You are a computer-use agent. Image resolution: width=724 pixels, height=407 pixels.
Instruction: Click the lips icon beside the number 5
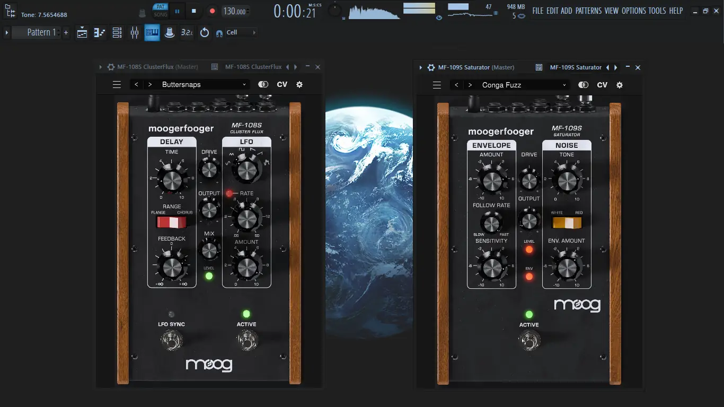pyautogui.click(x=522, y=16)
